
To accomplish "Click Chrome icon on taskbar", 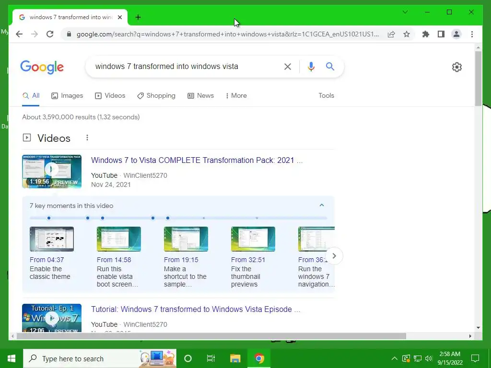I will click(259, 358).
